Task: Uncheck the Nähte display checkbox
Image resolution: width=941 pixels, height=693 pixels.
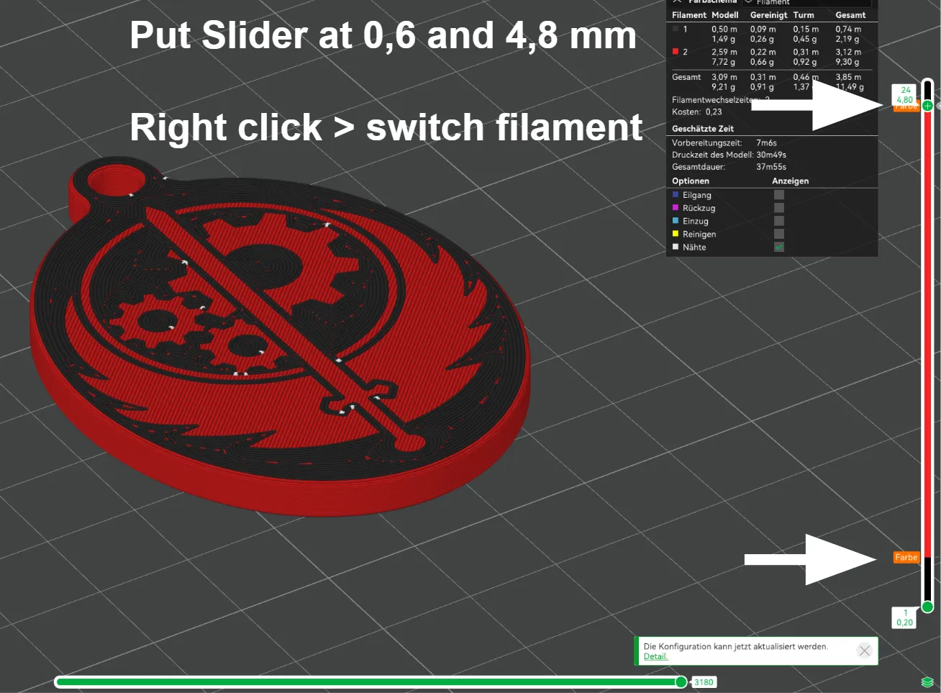Action: tap(778, 247)
